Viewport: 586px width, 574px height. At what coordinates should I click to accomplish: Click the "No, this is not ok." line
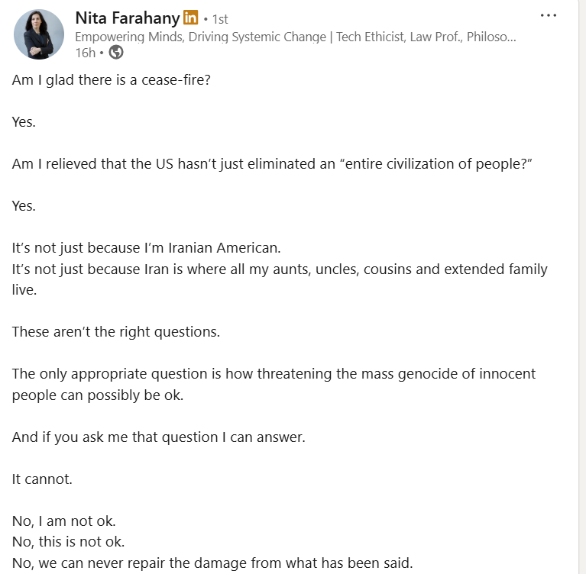[x=68, y=542]
